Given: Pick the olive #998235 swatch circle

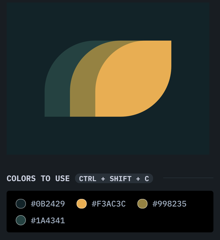Looking at the screenshot, I should point(142,204).
